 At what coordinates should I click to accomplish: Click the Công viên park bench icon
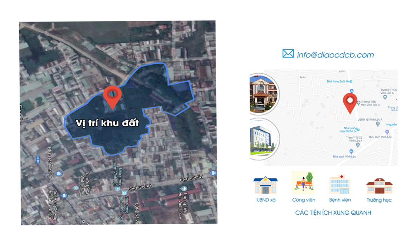pos(303,183)
